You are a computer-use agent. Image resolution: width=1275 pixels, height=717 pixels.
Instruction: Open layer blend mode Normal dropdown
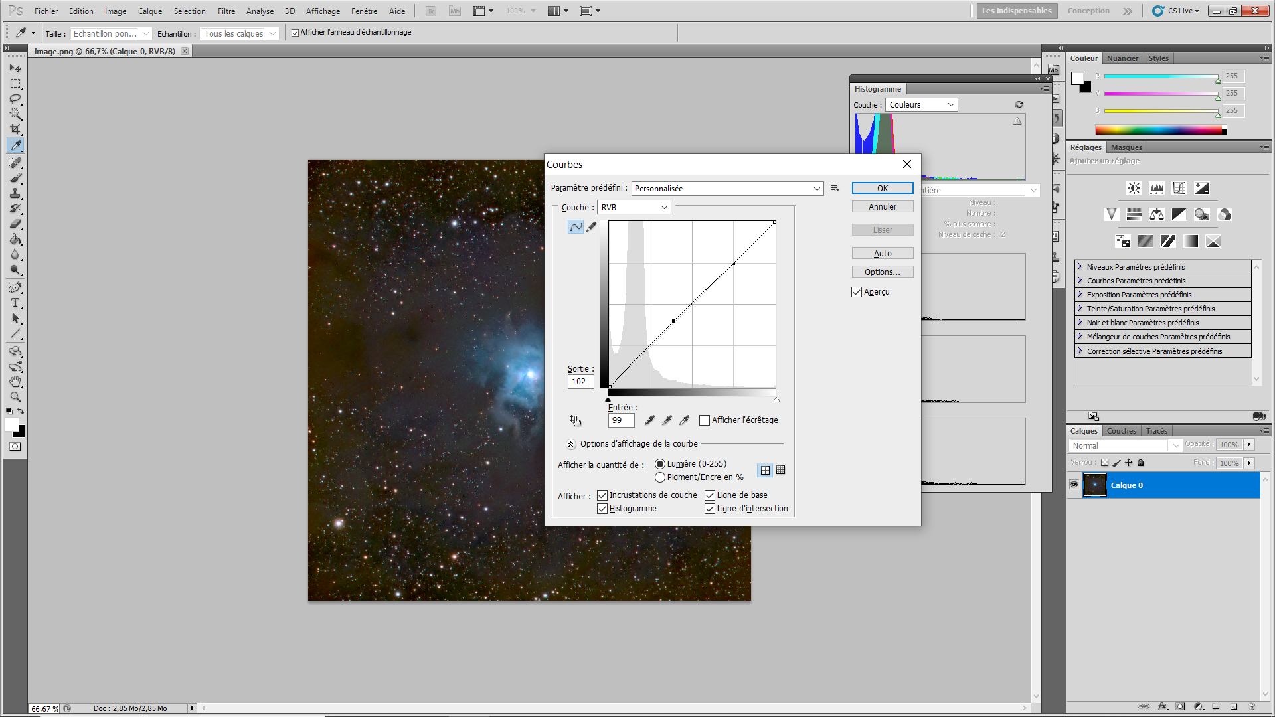pos(1126,445)
